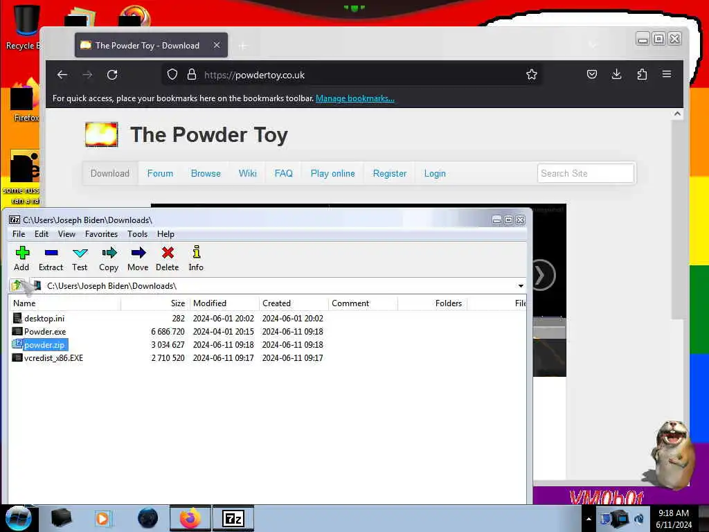Click the Firefox URL address bar
The image size is (709, 532).
(x=352, y=75)
